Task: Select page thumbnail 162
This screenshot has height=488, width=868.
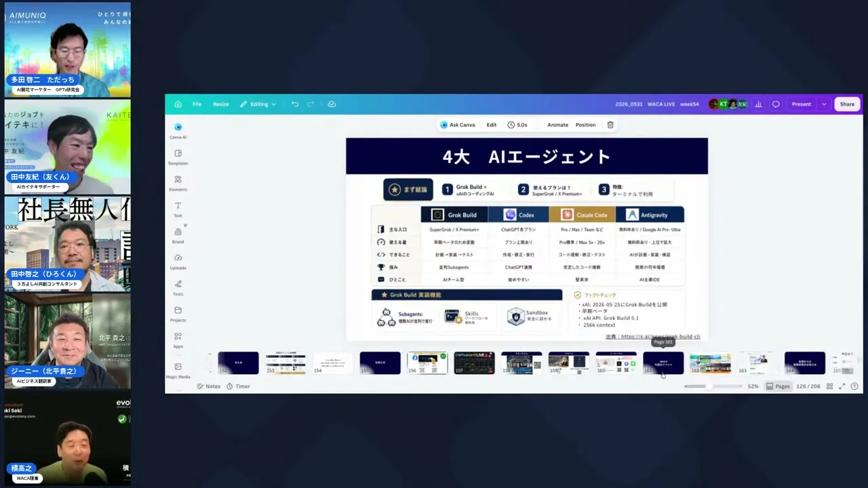Action: (710, 363)
